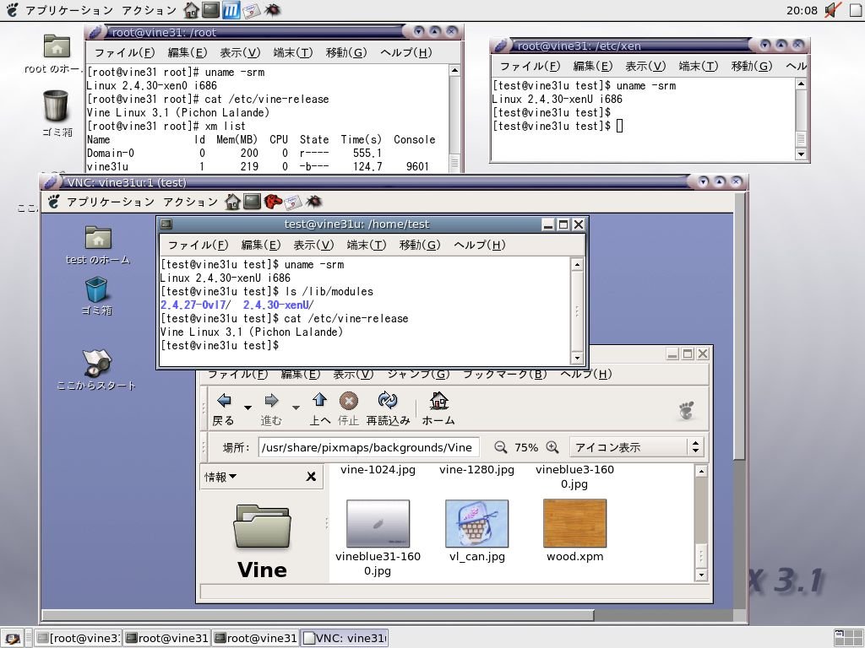Click the 場所 location path field
This screenshot has height=648, width=865.
tap(368, 447)
